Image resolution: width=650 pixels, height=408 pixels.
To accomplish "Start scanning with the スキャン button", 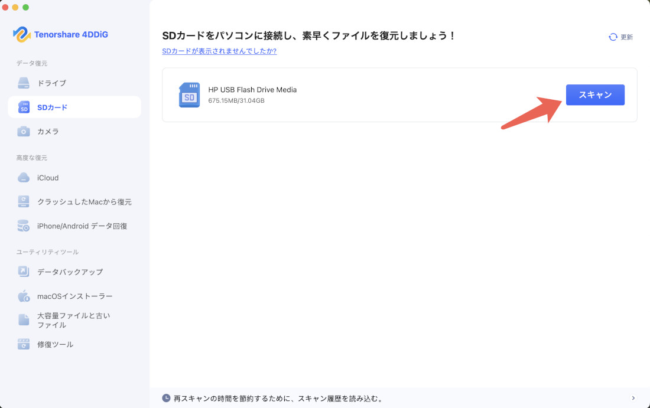I will coord(595,94).
